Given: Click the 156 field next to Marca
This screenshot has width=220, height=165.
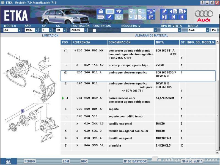Looking at the screenshot, I should (214, 30).
